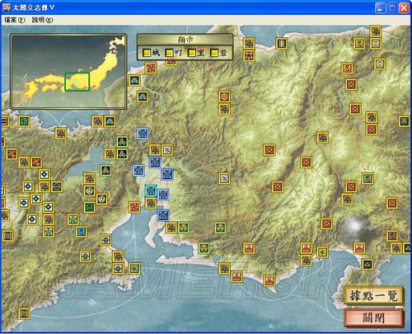Select the 米 crest icon by the southwest coast
Image resolution: width=412 pixels, height=334 pixels.
[x=134, y=268]
